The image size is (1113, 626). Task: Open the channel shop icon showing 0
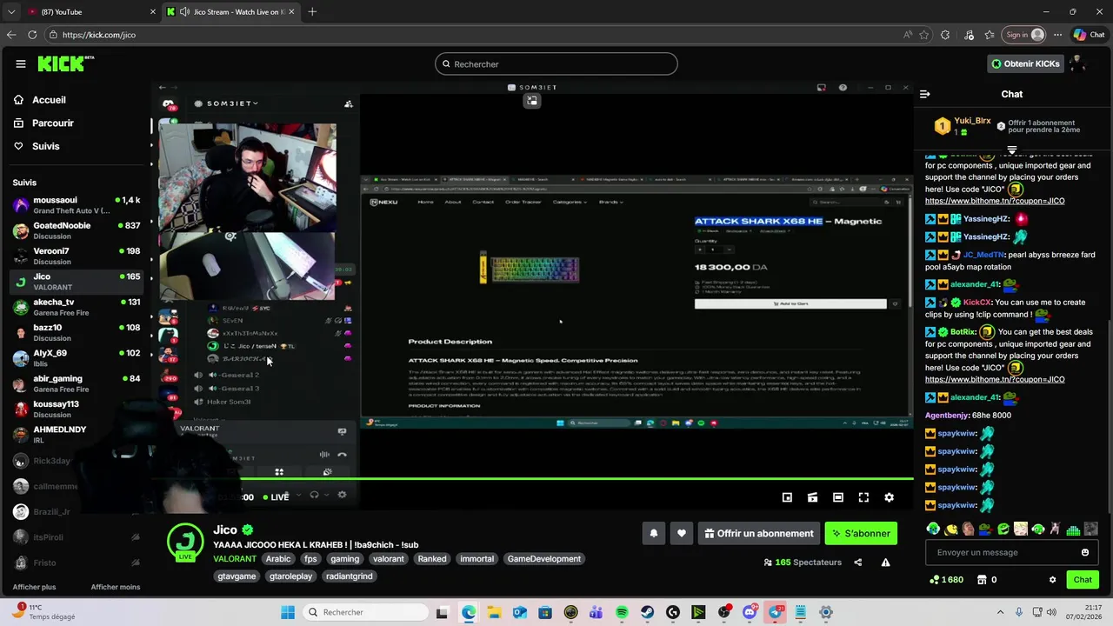pyautogui.click(x=987, y=580)
